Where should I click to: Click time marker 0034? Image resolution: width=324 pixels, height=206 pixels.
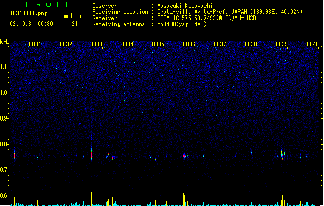[x=127, y=44]
